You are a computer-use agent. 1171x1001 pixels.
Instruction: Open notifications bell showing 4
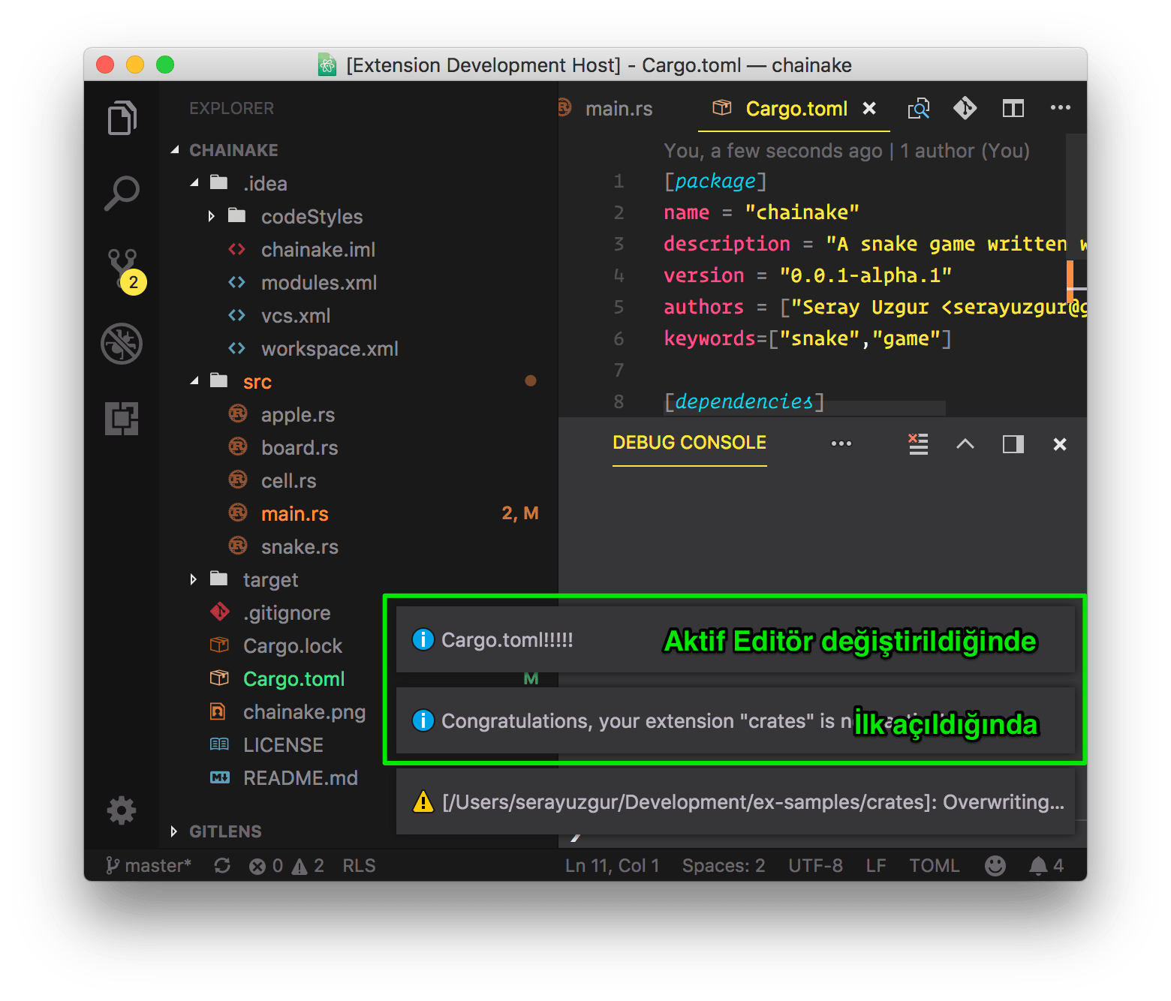pos(1046,866)
